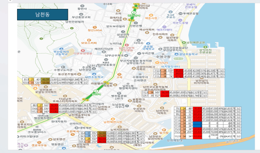Select the 남천엑슬루타워아파트 label
The width and height of the screenshot is (260, 153).
[x=79, y=116]
